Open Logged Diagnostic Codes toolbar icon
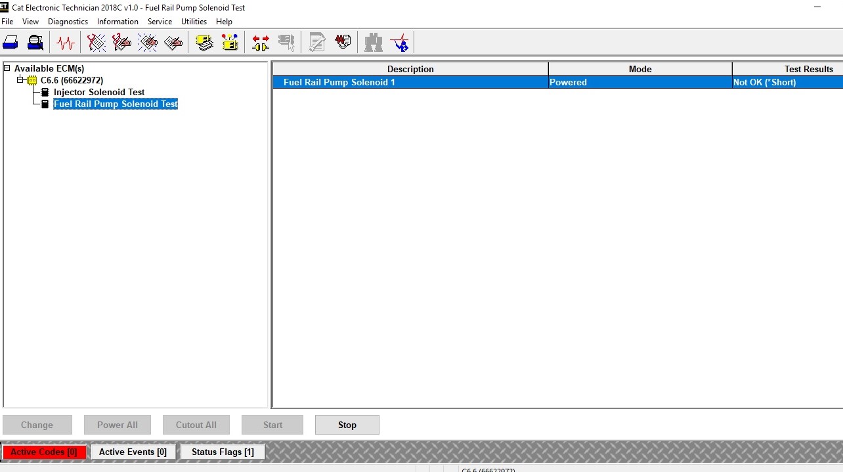This screenshot has width=843, height=472. (122, 43)
